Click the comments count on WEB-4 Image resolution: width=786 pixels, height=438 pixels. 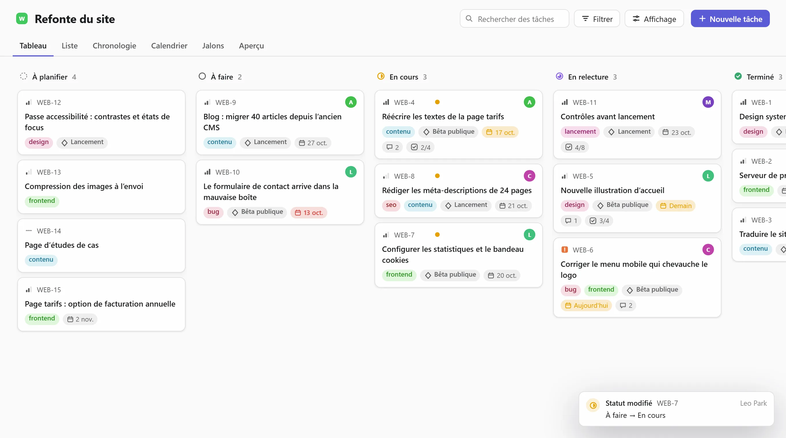coord(392,147)
